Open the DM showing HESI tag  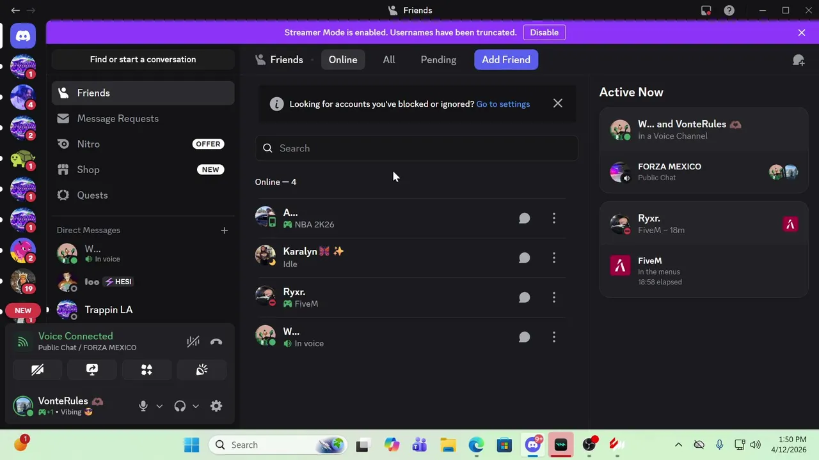143,282
